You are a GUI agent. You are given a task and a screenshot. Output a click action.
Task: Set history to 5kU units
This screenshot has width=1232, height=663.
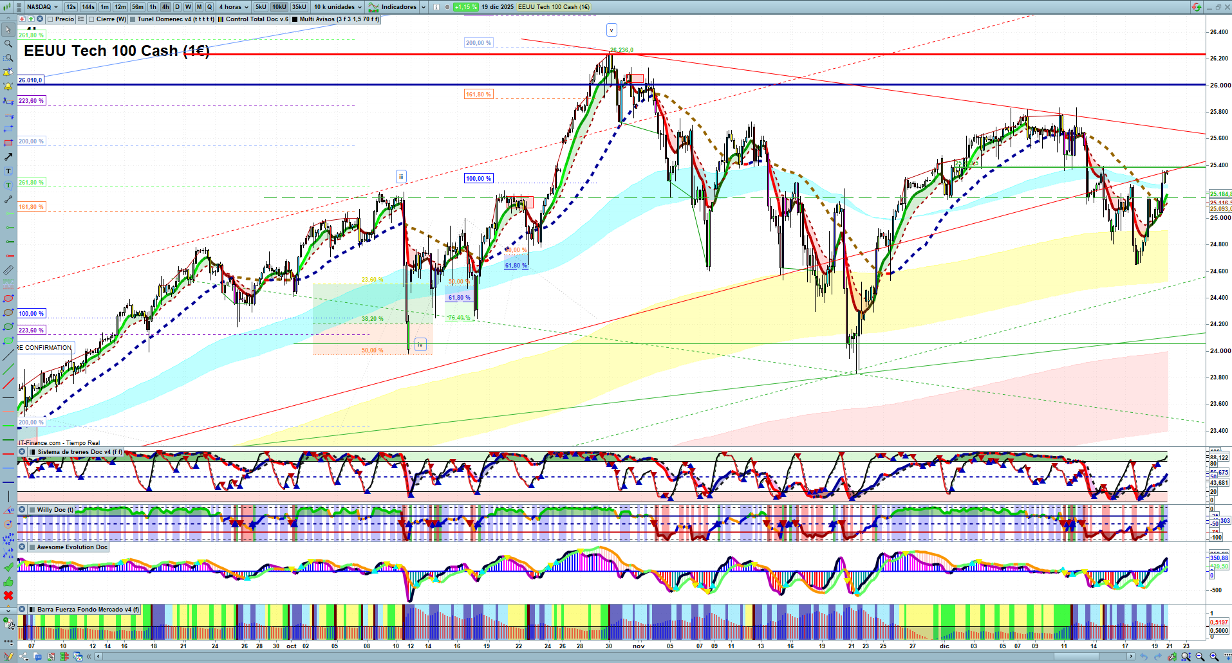point(261,7)
